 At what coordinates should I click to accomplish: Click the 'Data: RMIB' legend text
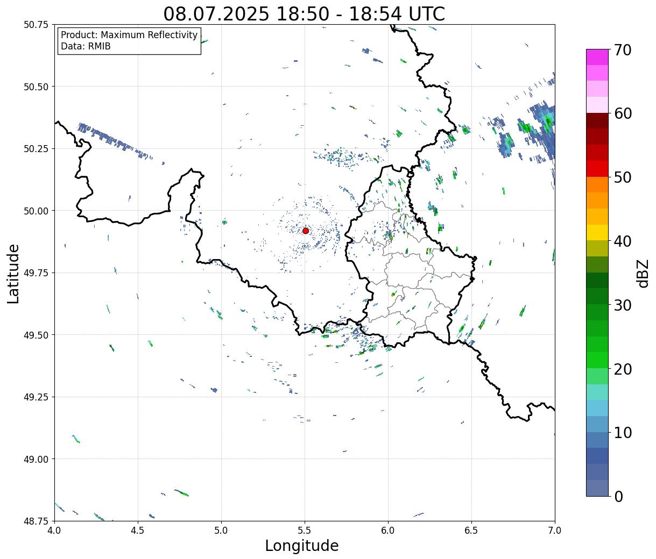click(86, 47)
